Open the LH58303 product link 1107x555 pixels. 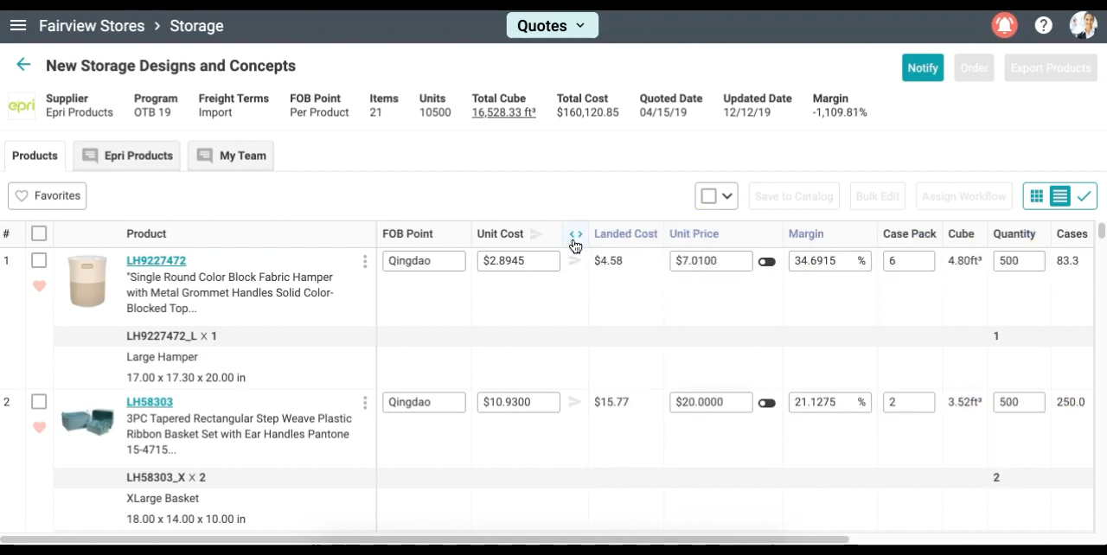tap(150, 402)
